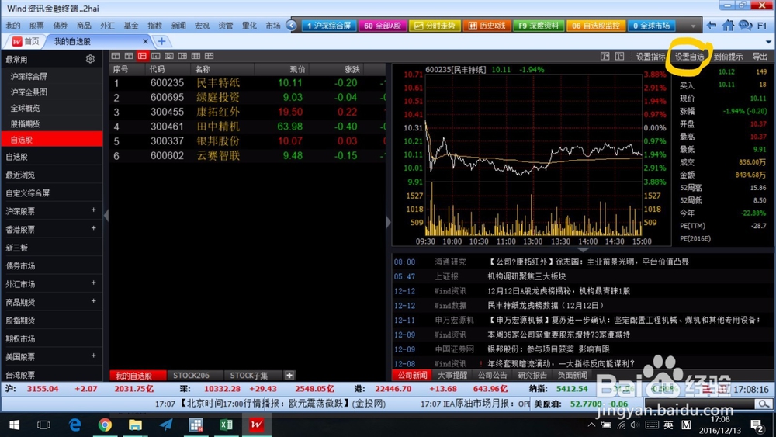Expand 外汇市场 with plus icon
The width and height of the screenshot is (776, 437).
pos(93,283)
